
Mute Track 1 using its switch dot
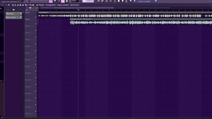(36, 17)
